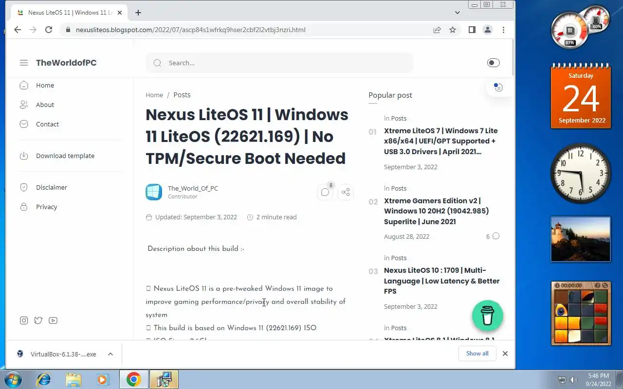Click the Disclaimer shield icon
Image resolution: width=623 pixels, height=389 pixels.
[24, 187]
